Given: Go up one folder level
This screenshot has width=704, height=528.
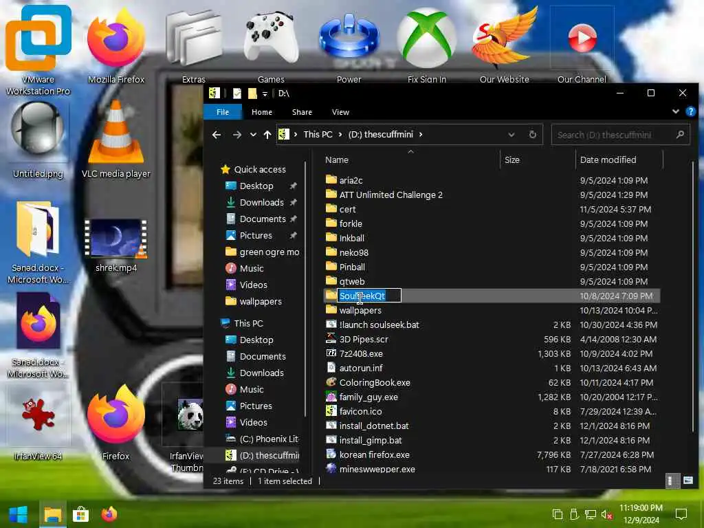Looking at the screenshot, I should point(267,135).
